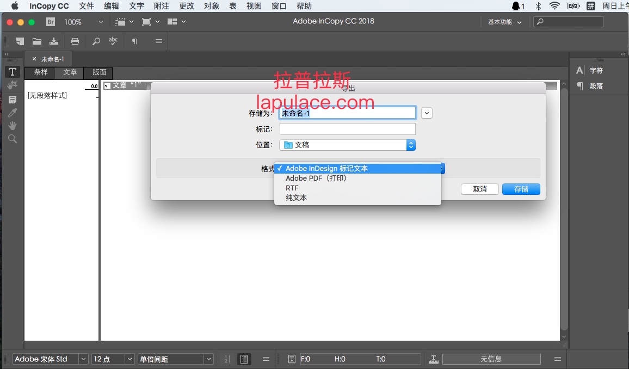Screen dimensions: 629x369
Task: Open the 12 点 font size dropdown
Action: pyautogui.click(x=129, y=359)
